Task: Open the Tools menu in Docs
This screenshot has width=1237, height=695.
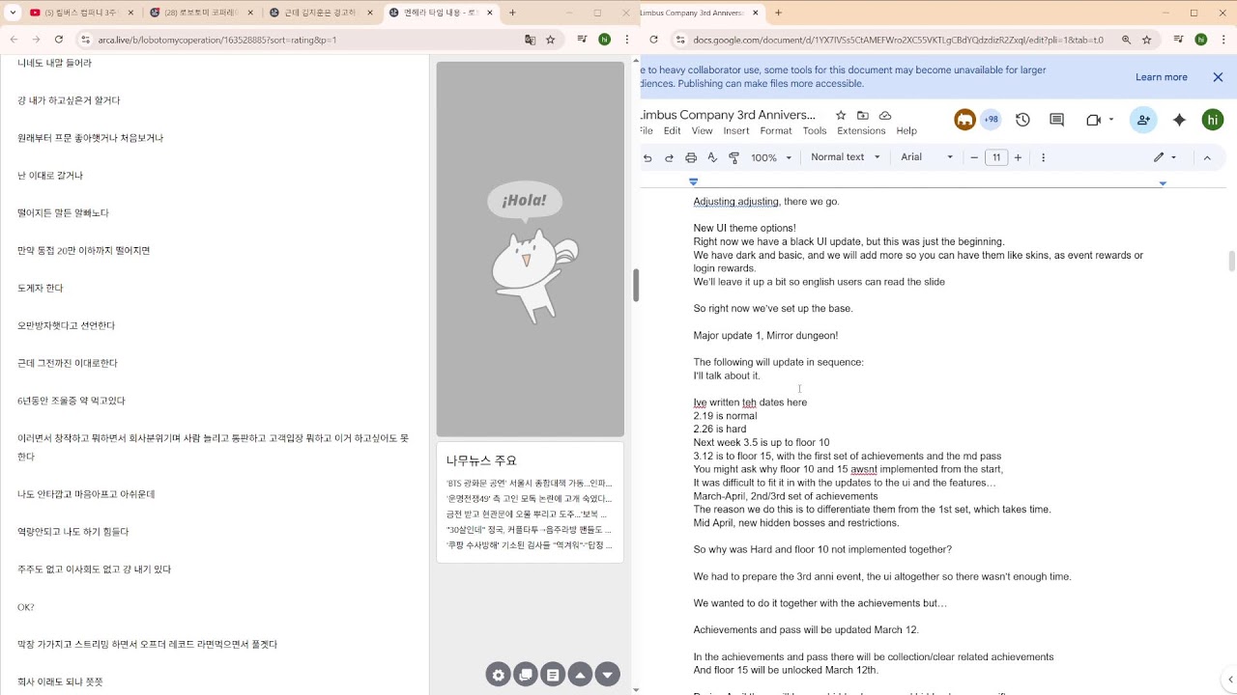Action: pos(815,131)
